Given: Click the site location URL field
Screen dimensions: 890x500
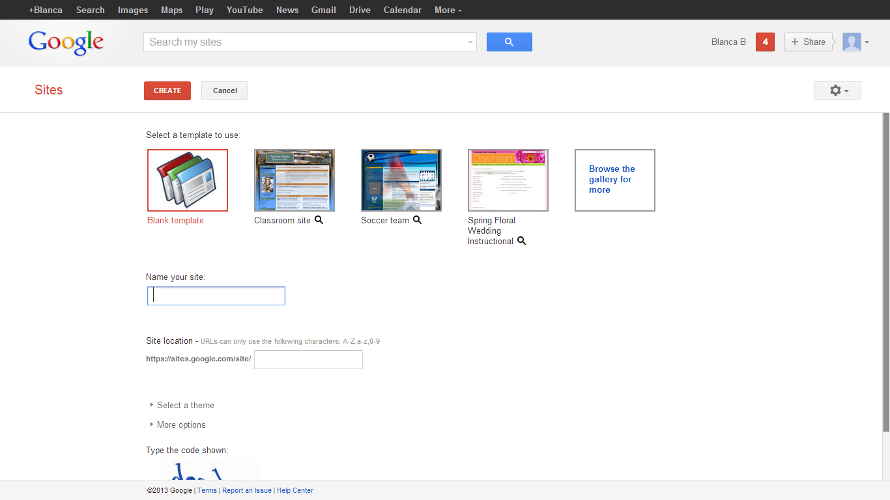Looking at the screenshot, I should (308, 359).
